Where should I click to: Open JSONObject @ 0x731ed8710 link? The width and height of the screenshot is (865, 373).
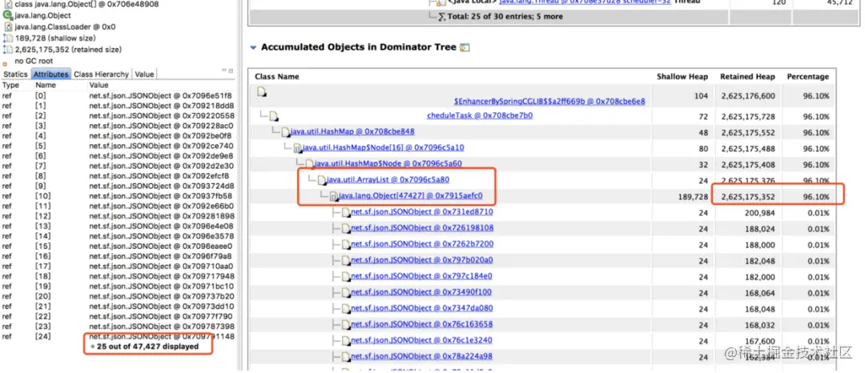coord(422,211)
